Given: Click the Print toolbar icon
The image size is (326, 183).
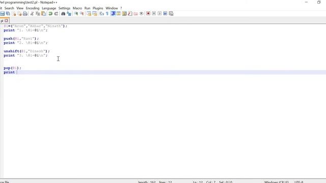Looking at the screenshot, I should [25, 14].
